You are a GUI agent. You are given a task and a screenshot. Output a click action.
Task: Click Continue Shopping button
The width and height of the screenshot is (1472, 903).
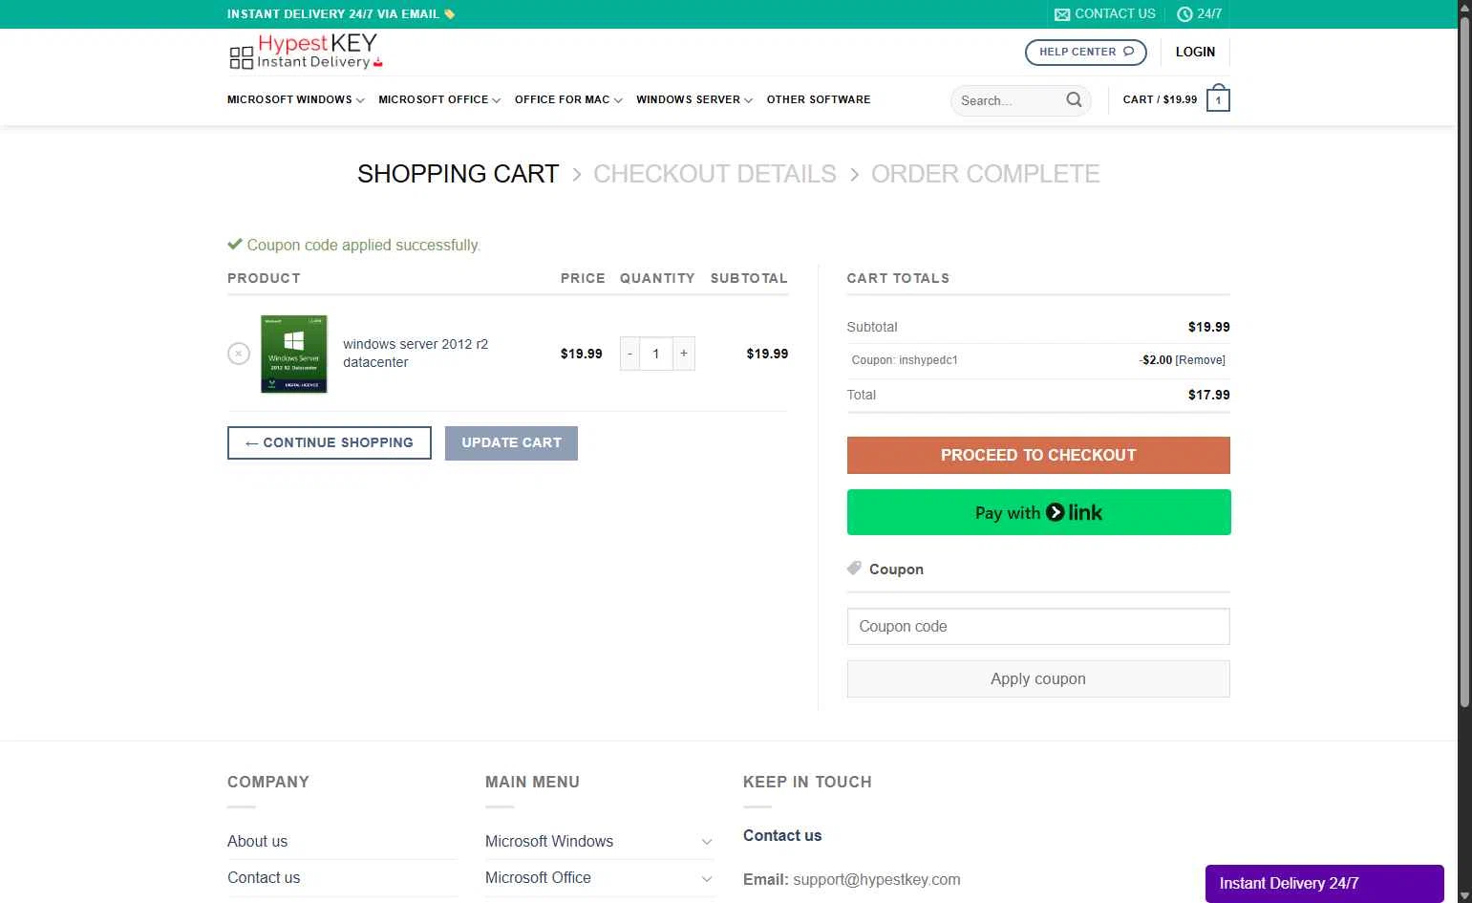[330, 442]
